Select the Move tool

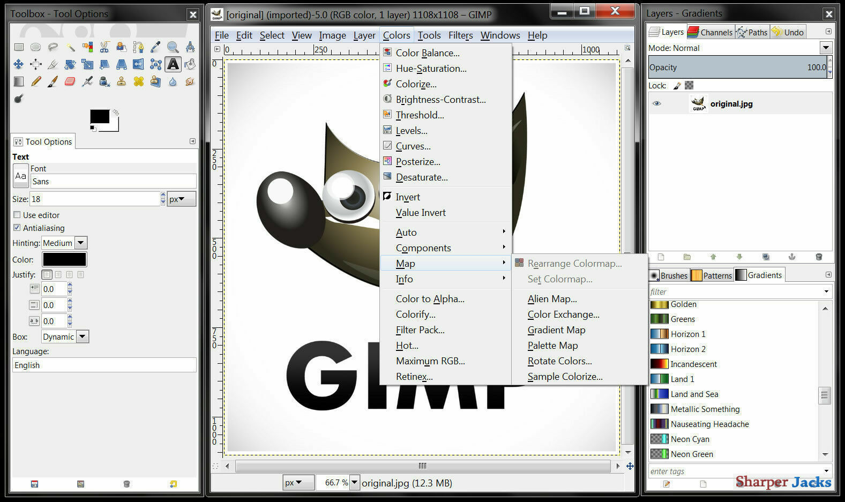pos(19,64)
